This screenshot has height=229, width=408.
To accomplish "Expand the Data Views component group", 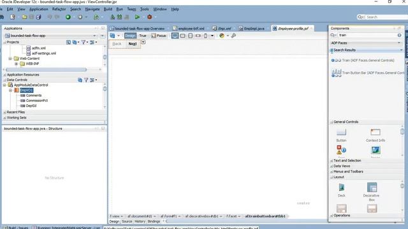I will (331, 166).
